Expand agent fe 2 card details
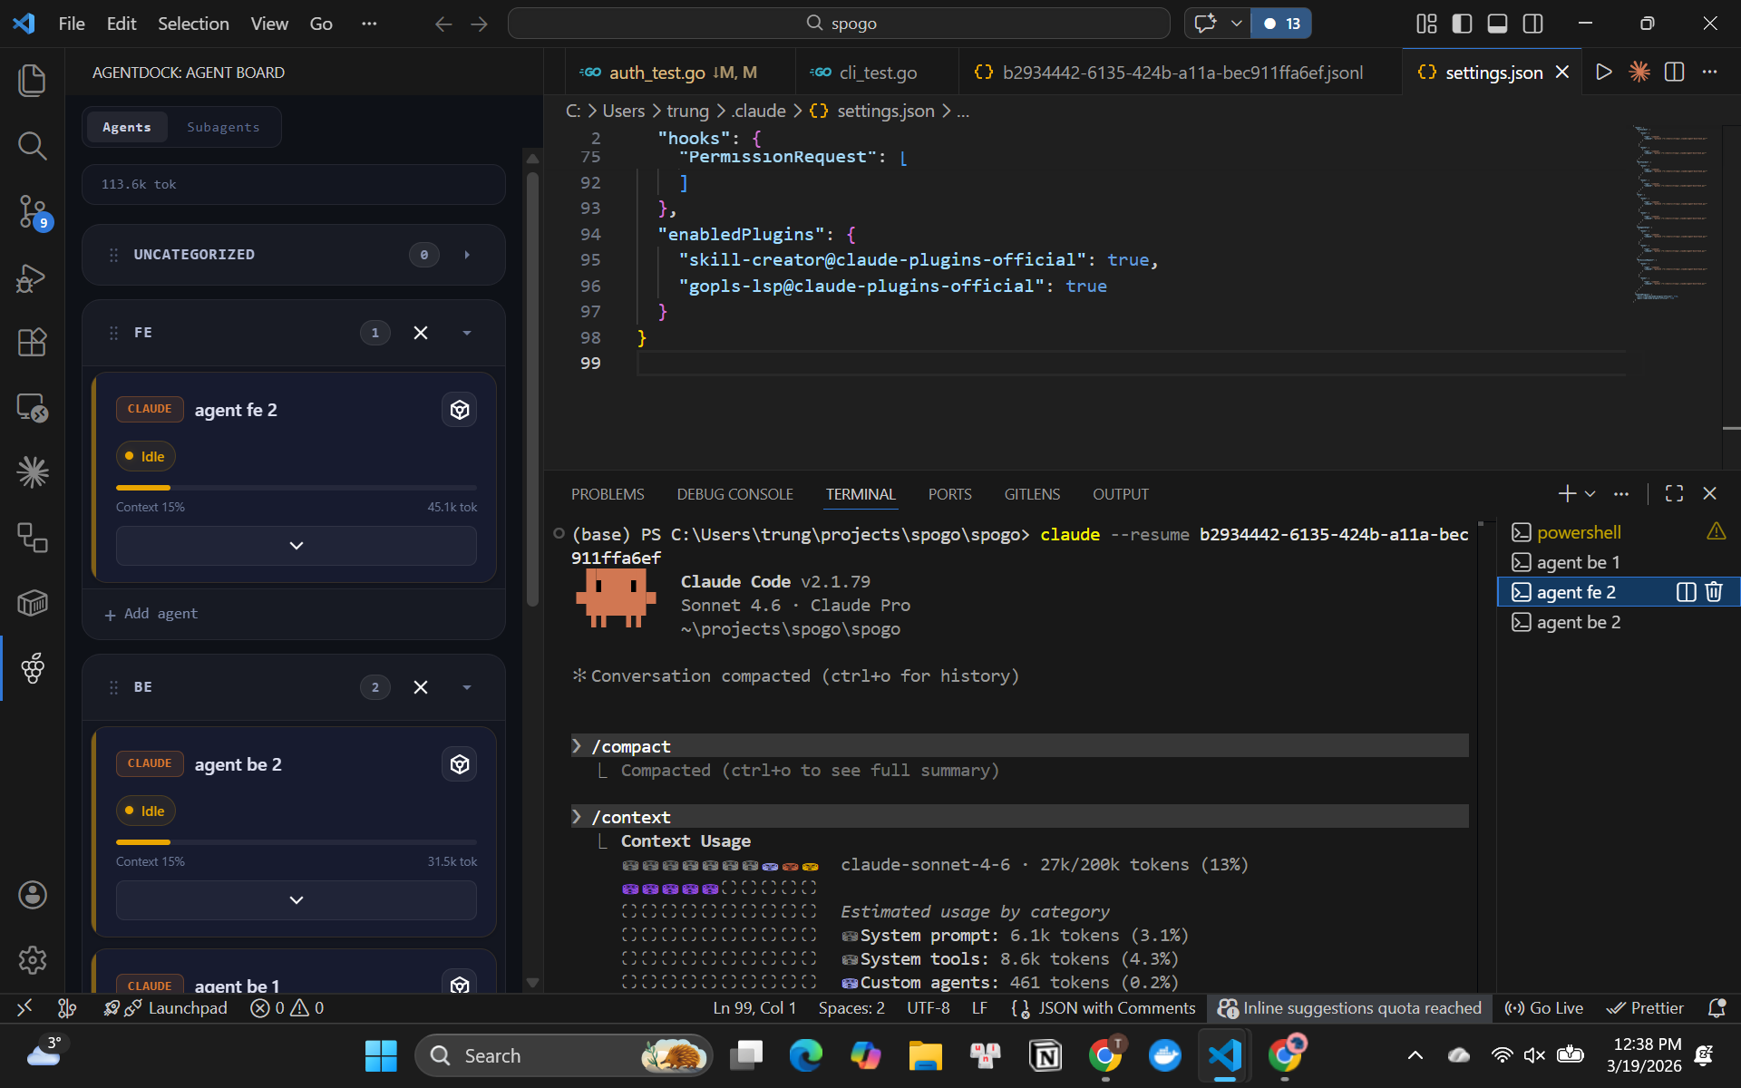Screen dimensions: 1741x1088 point(296,546)
